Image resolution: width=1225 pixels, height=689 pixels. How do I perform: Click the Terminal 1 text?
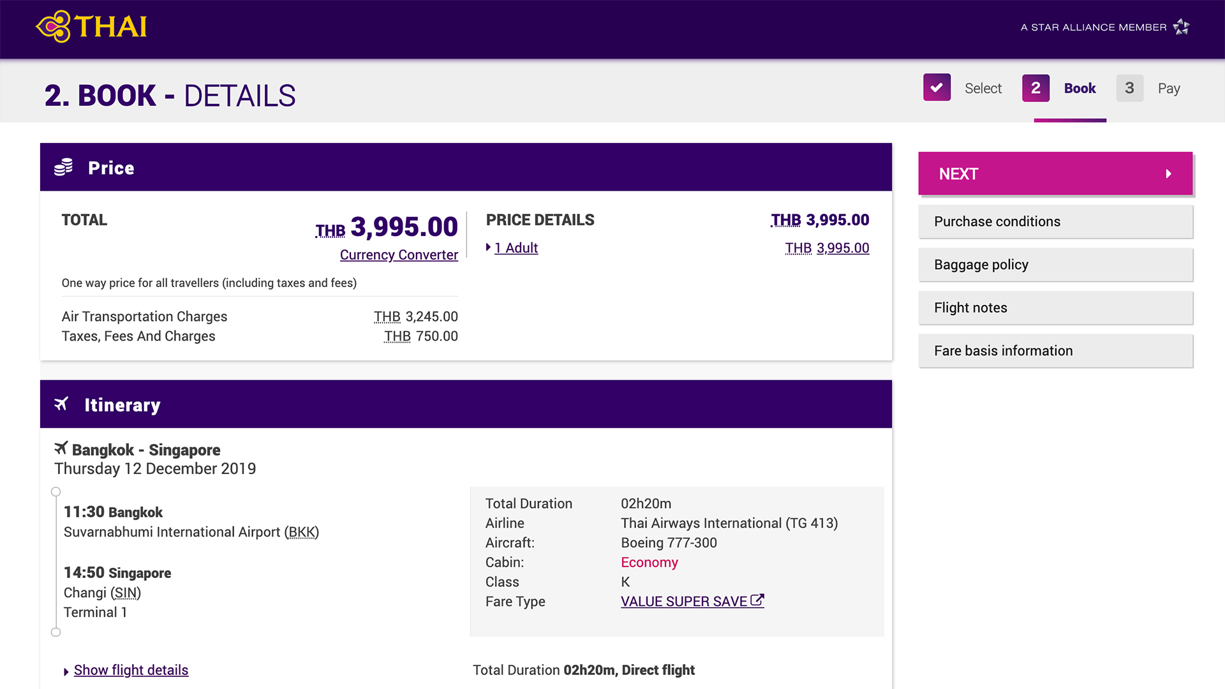point(95,612)
